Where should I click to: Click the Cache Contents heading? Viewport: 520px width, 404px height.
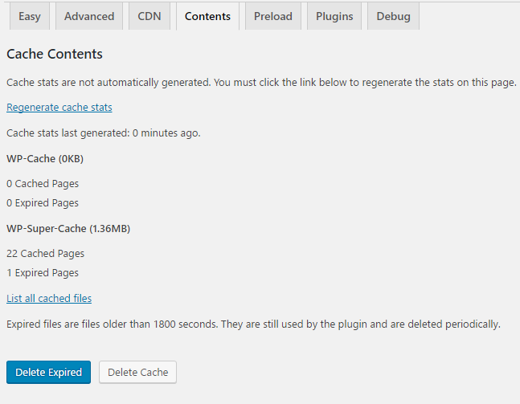point(55,55)
